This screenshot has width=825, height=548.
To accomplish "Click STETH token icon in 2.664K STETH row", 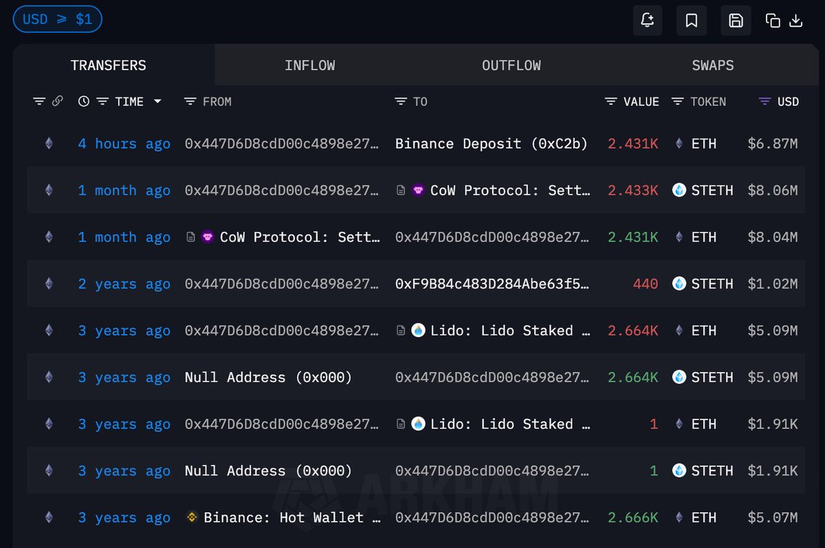I will [679, 377].
